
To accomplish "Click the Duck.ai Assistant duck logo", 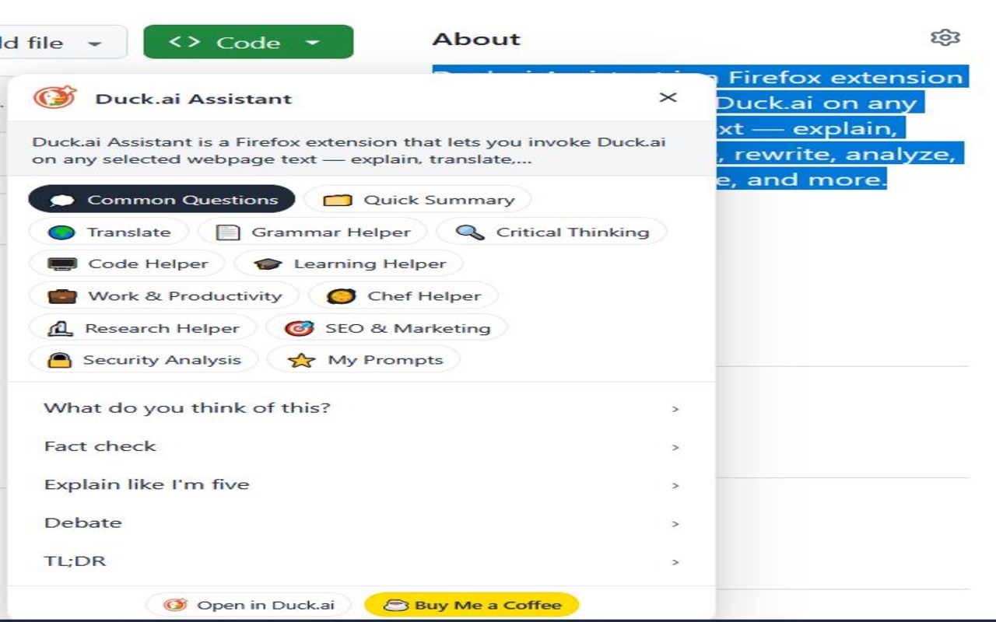I will (54, 98).
